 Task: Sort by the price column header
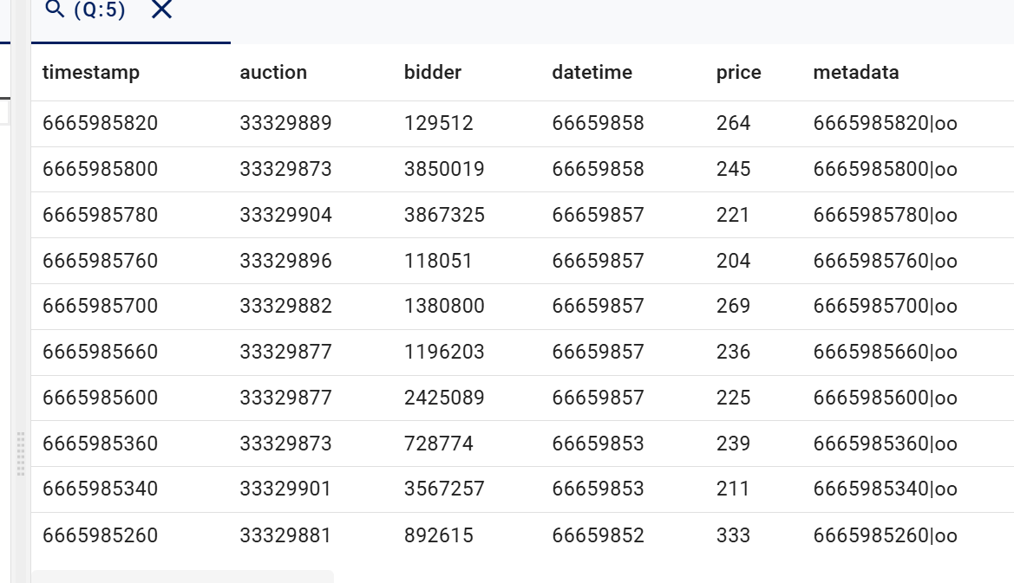738,73
